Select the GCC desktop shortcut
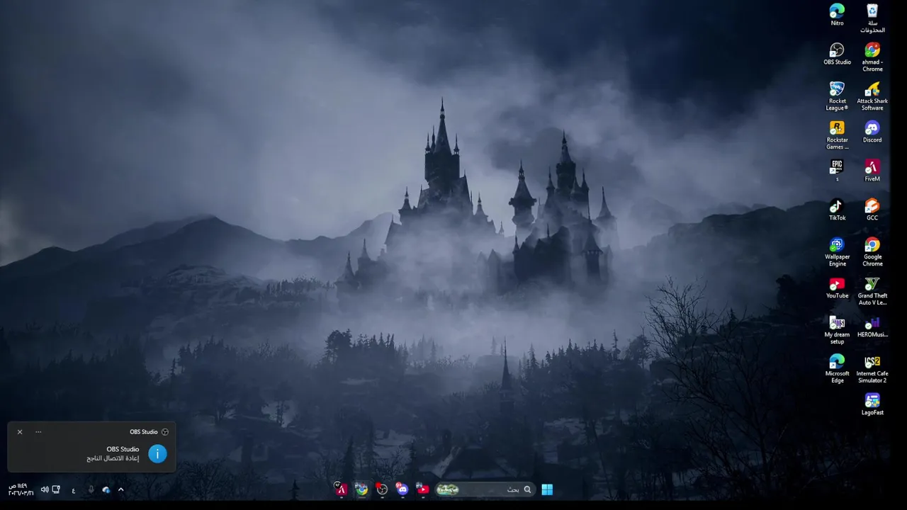Screen dimensions: 907x510 pos(872,210)
